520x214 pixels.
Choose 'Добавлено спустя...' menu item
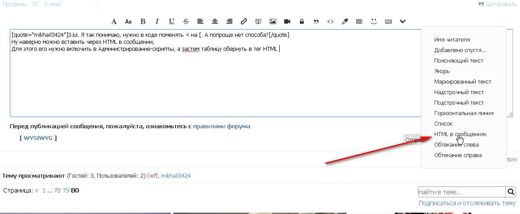(460, 50)
